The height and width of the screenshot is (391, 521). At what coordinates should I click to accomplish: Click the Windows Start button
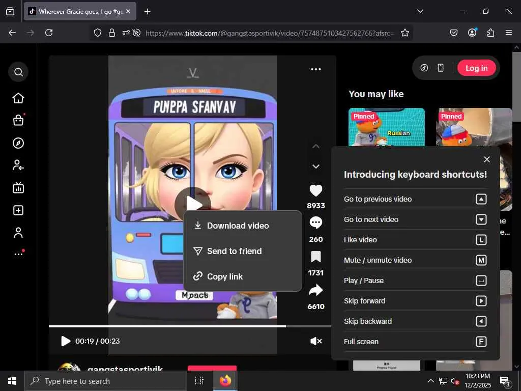coord(12,381)
